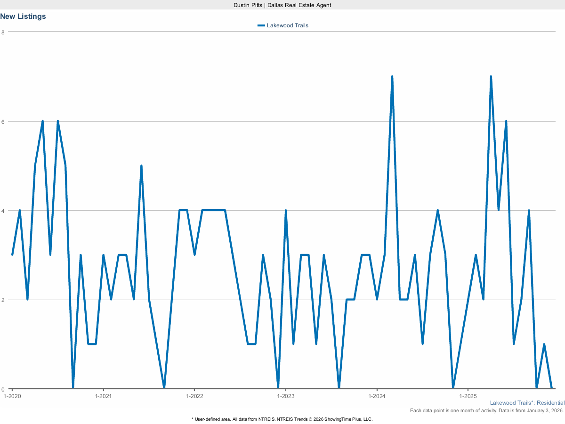This screenshot has height=424, width=565.
Task: Click the Lakewood Trails legend label
Action: (287, 25)
